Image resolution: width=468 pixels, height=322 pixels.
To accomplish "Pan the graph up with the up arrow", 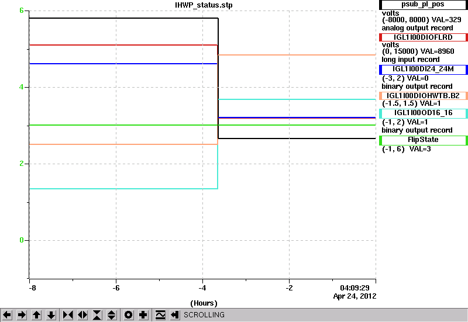I will (x=36, y=315).
